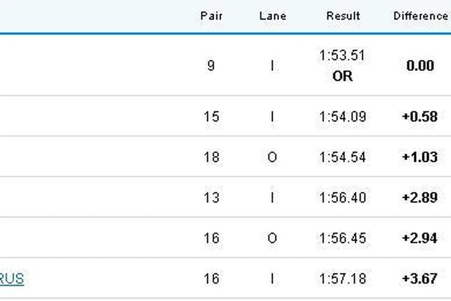Image resolution: width=451 pixels, height=301 pixels.
Task: Click the 1:56.45 result time
Action: (x=342, y=238)
